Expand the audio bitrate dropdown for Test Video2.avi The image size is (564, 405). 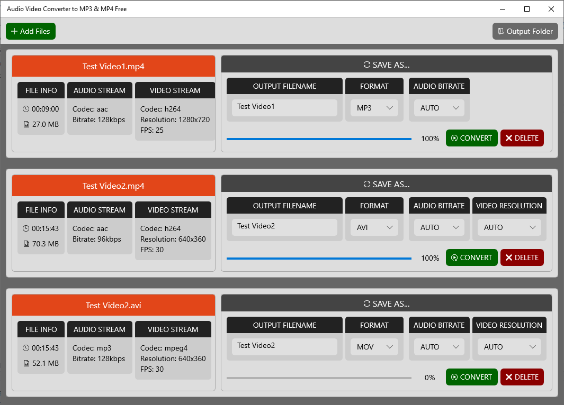tap(439, 347)
